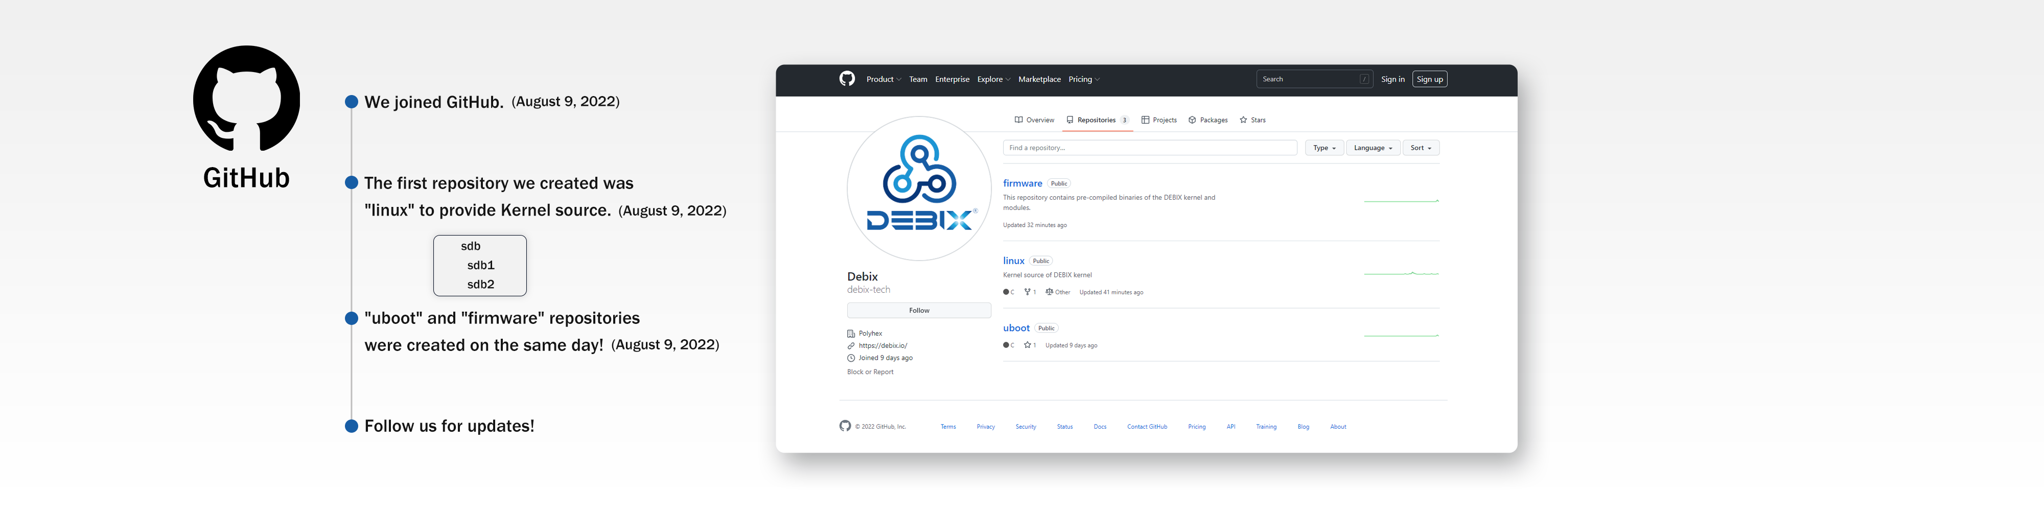Click the star count icon for uboot
This screenshot has height=516, width=2044.
1028,345
